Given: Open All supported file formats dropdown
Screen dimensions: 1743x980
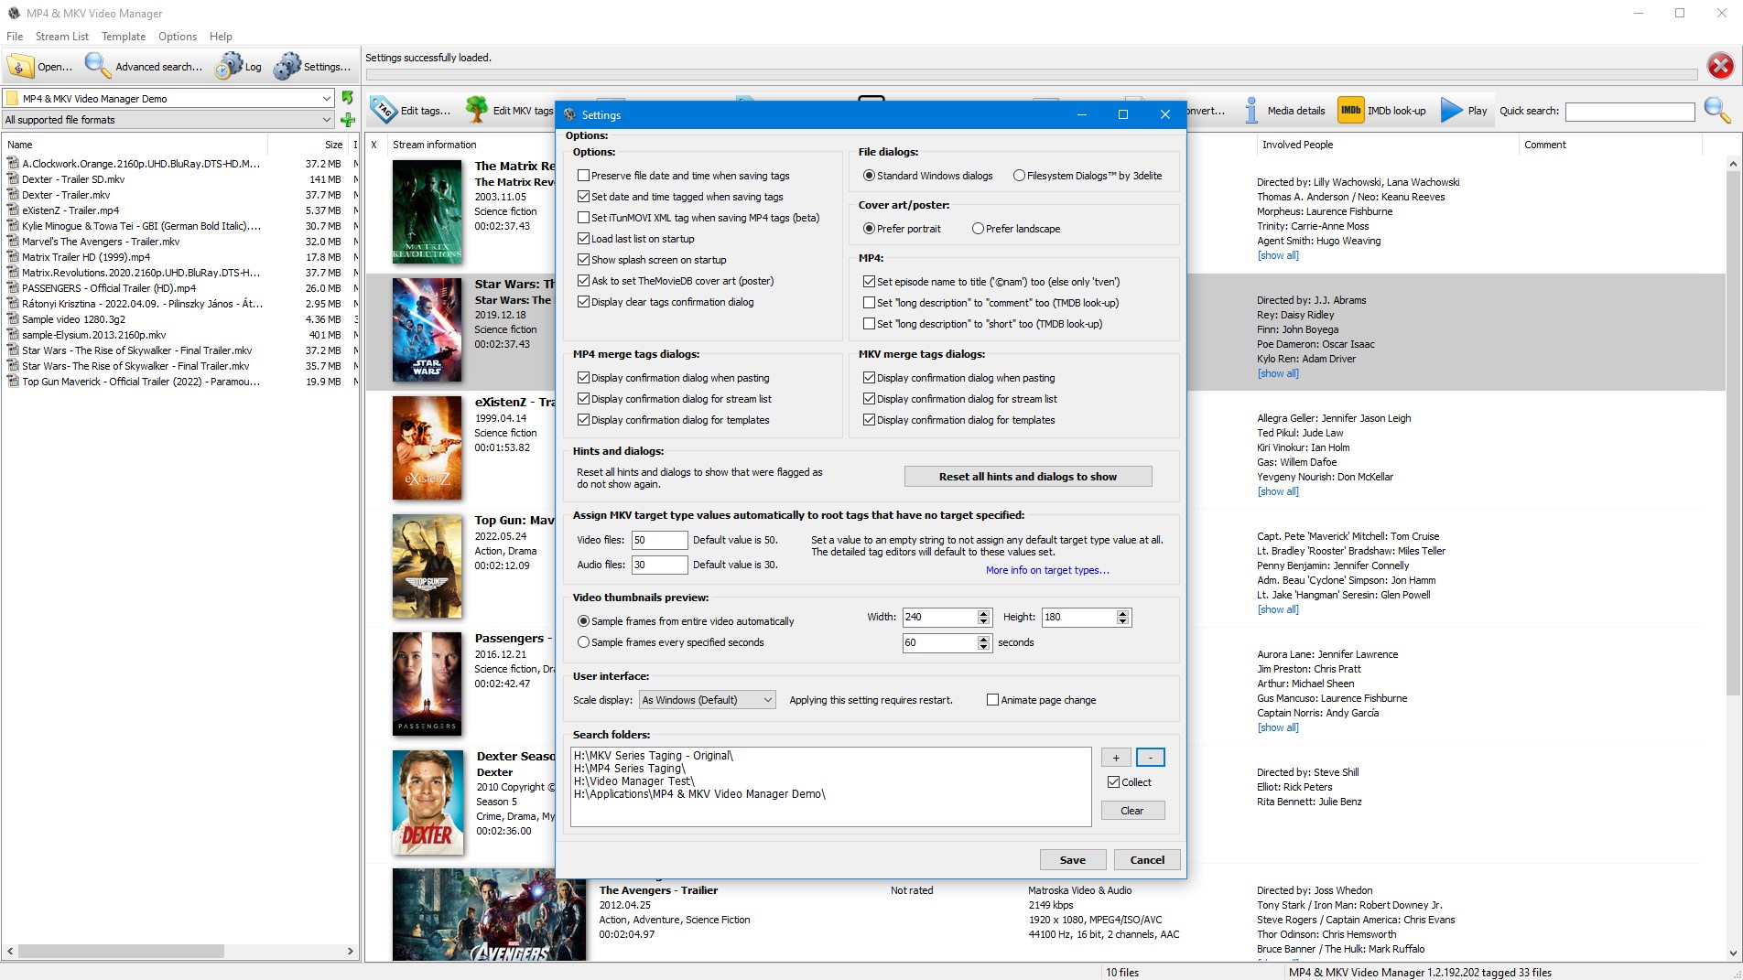Looking at the screenshot, I should pos(326,120).
